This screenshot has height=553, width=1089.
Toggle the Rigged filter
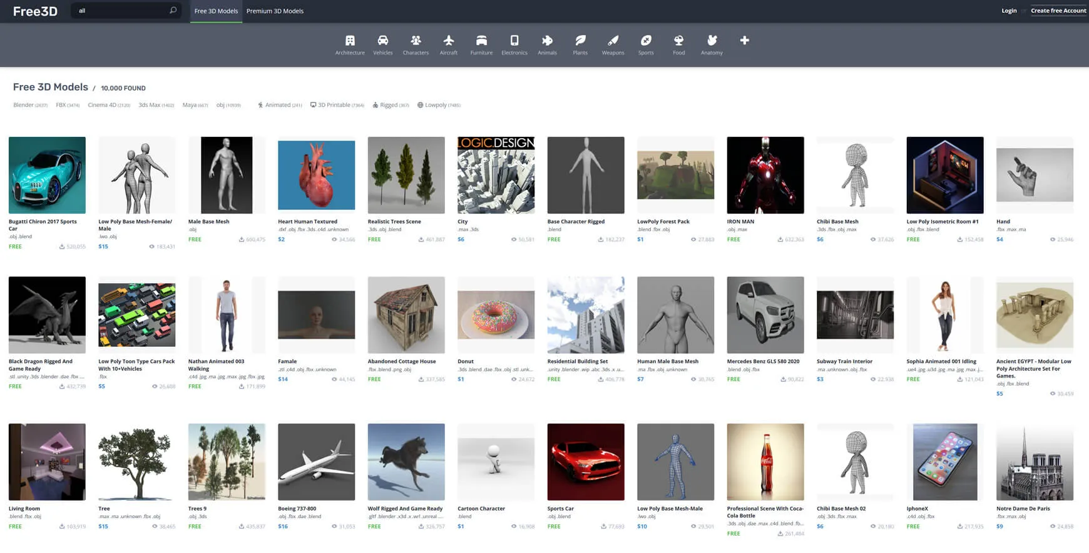[391, 105]
